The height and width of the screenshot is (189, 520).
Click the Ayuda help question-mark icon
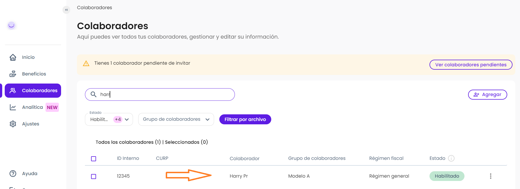click(x=13, y=173)
